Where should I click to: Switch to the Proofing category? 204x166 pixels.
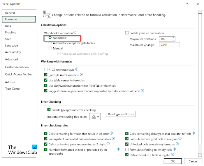(10, 32)
